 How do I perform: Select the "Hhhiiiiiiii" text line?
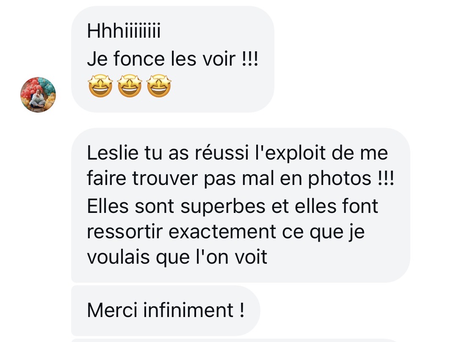coord(124,31)
